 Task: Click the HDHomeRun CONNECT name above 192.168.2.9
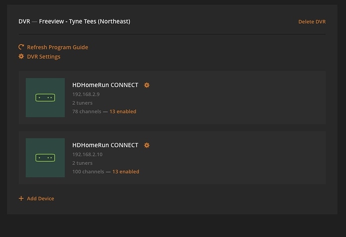coord(105,85)
